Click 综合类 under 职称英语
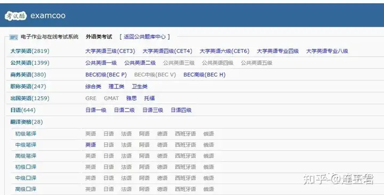The width and height of the screenshot is (384, 195). 93,87
